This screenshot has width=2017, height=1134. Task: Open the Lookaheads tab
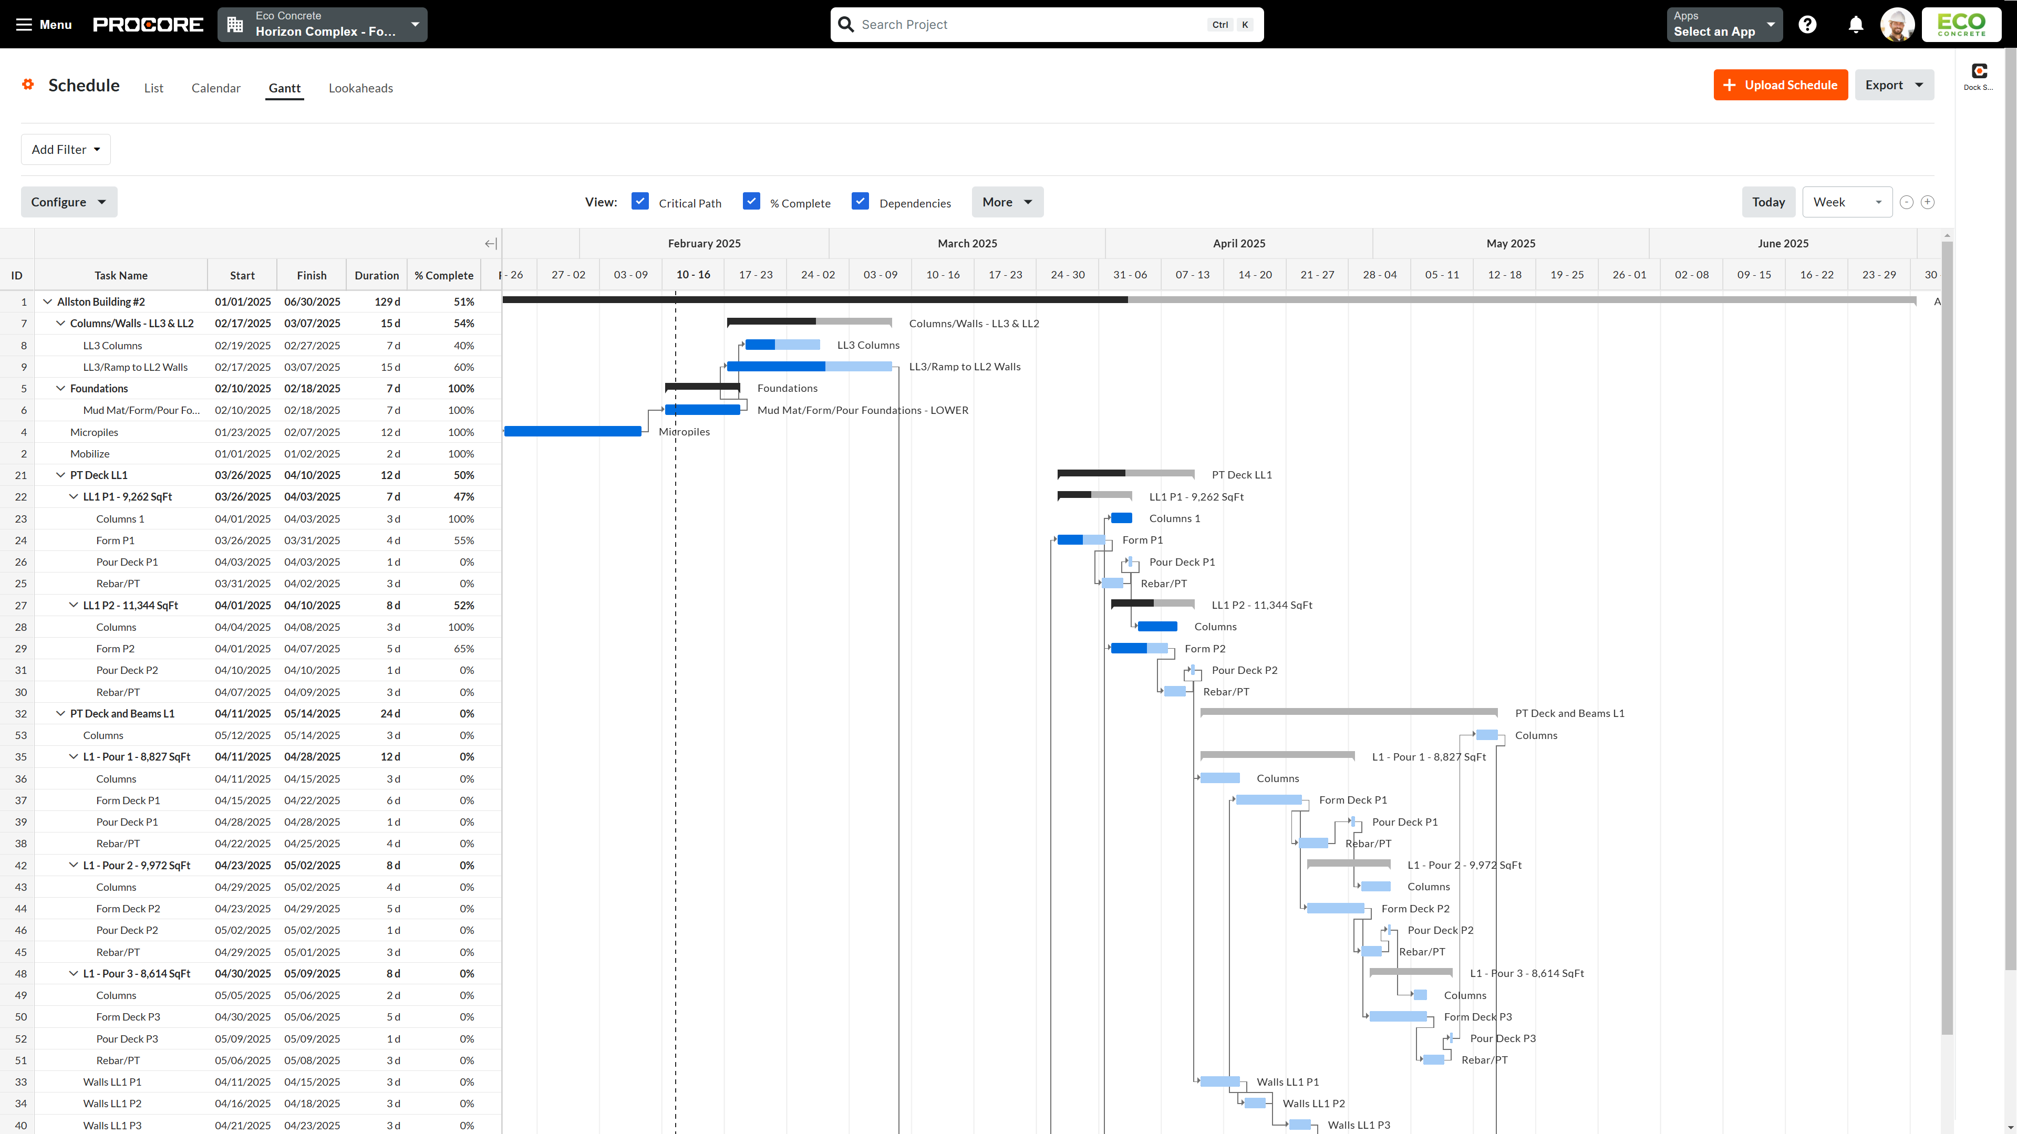tap(361, 88)
